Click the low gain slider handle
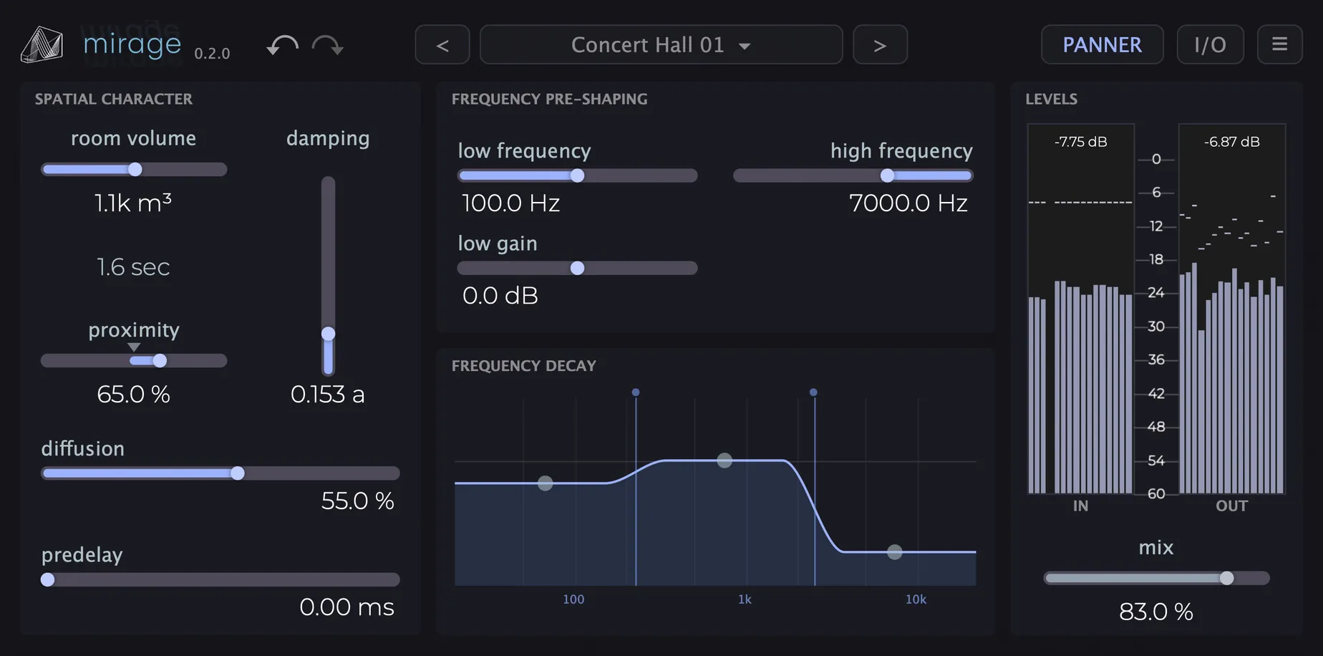Viewport: 1323px width, 656px height. tap(577, 268)
